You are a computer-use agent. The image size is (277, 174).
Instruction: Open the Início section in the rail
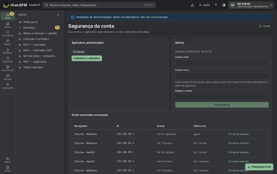pyautogui.click(x=8, y=16)
